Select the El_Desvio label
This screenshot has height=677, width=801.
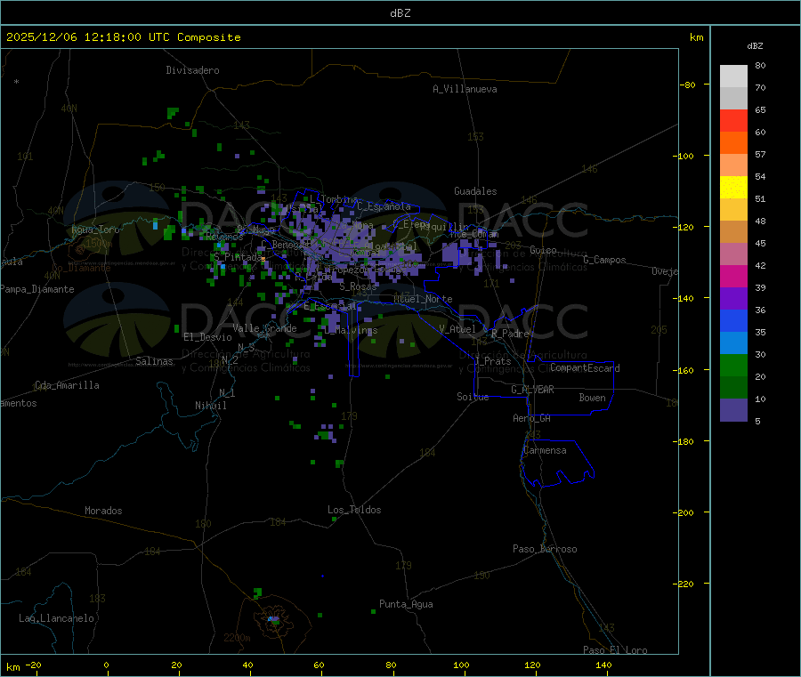(207, 337)
